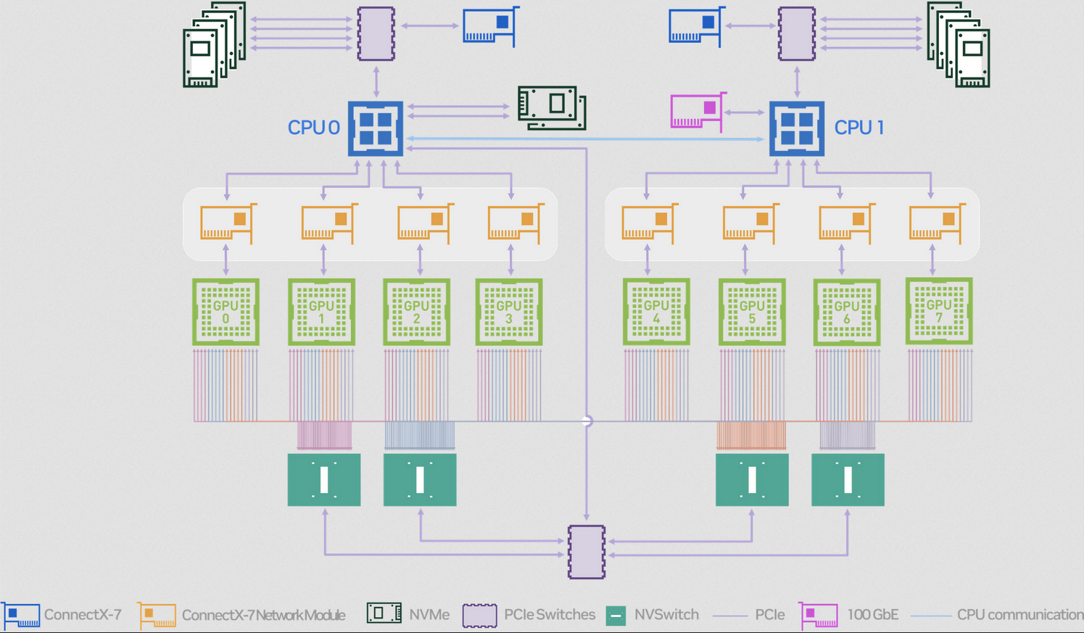Select the CPU 1 processor icon
Image resolution: width=1084 pixels, height=633 pixels.
point(796,128)
